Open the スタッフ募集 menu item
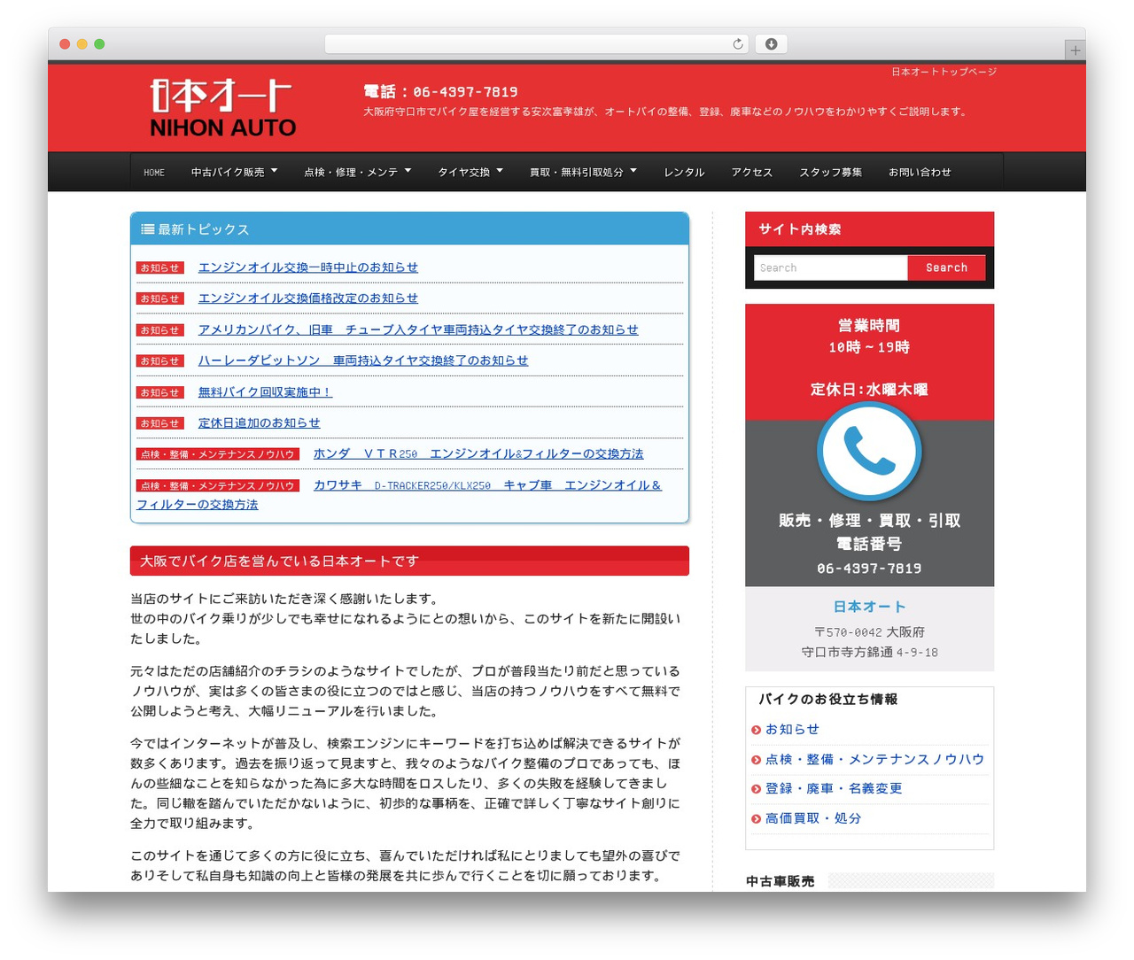 (831, 173)
